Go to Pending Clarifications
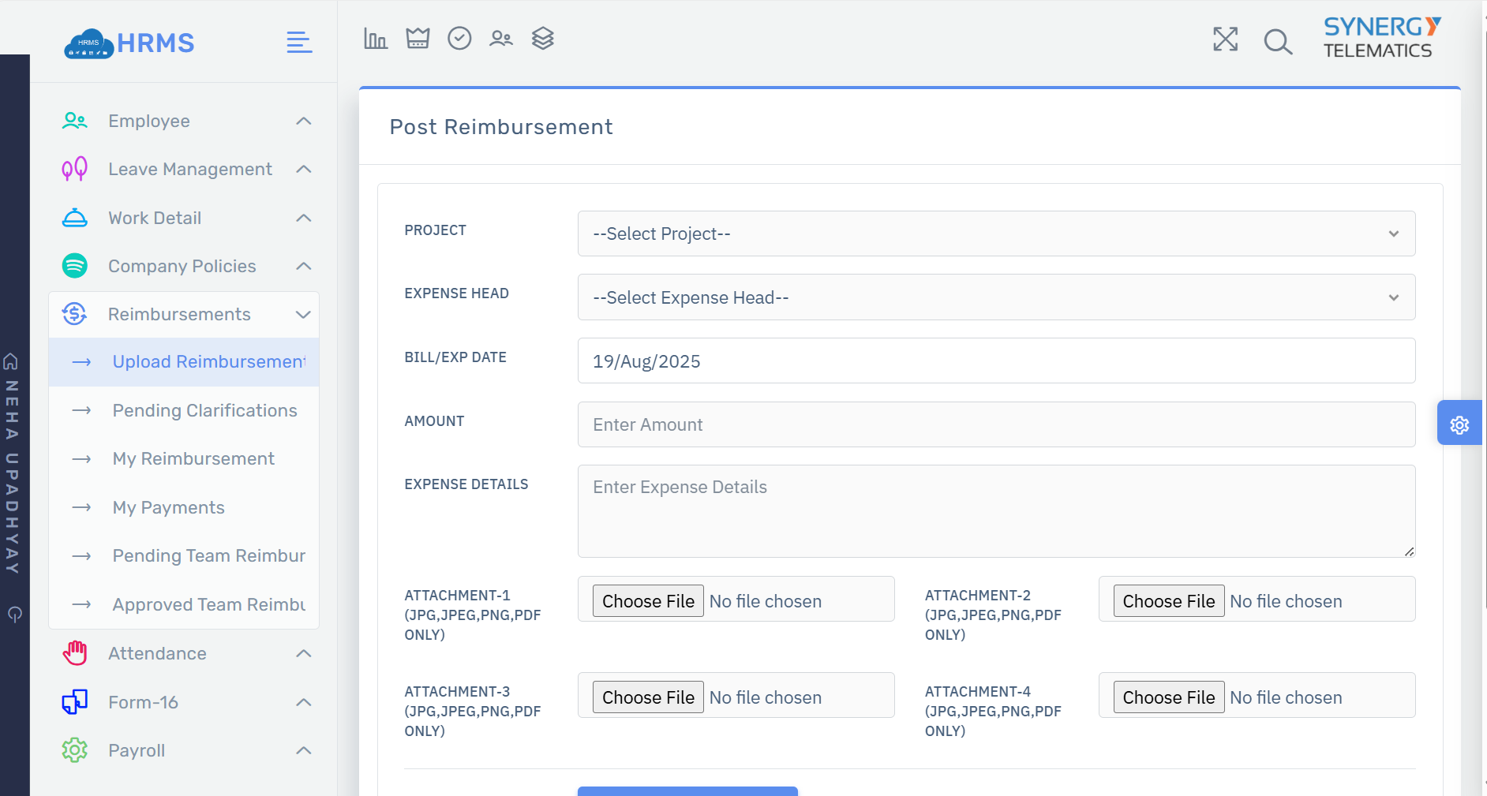Viewport: 1487px width, 796px height. 204,411
